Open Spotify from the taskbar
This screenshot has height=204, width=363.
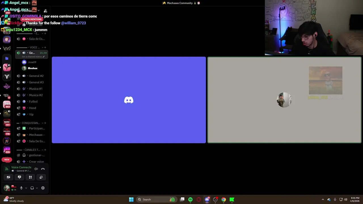click(190, 199)
